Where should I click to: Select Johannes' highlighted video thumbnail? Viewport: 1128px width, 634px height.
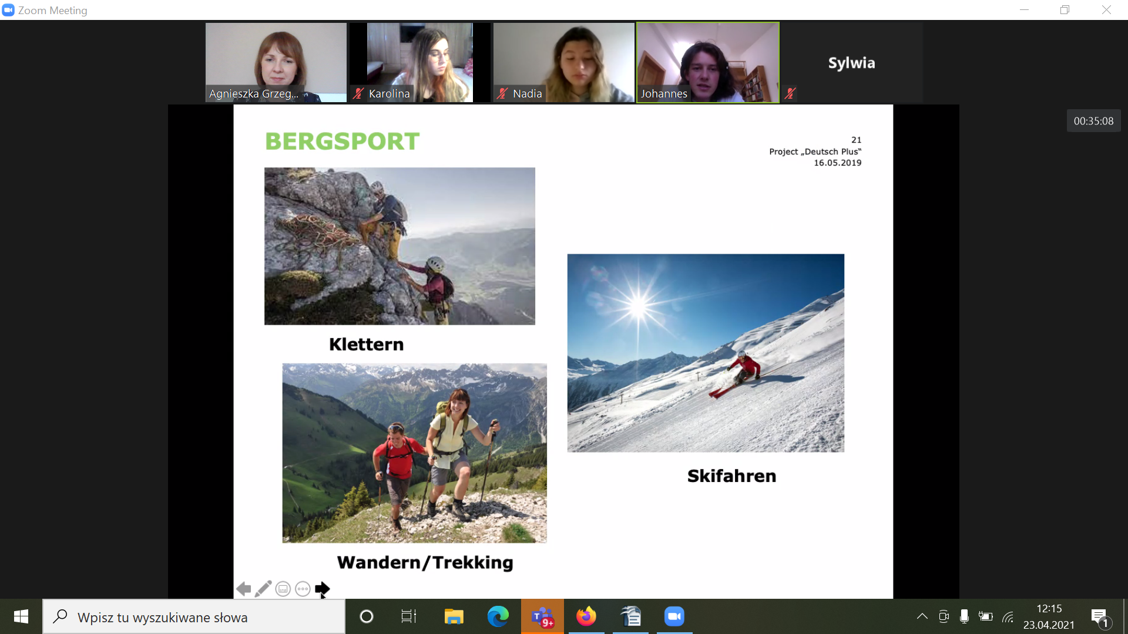tap(708, 63)
